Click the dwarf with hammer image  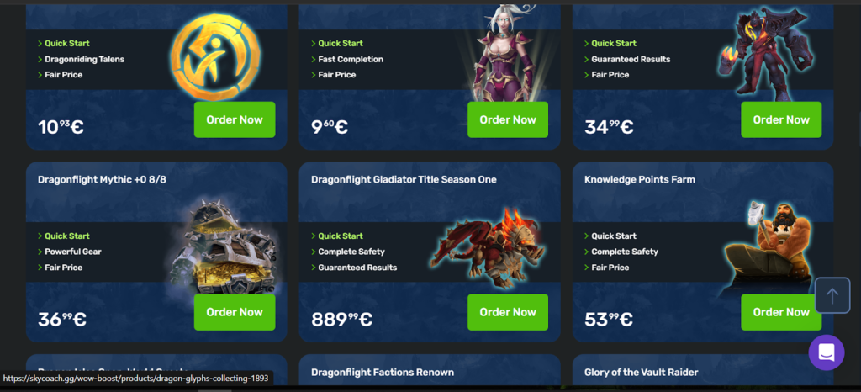pyautogui.click(x=769, y=247)
